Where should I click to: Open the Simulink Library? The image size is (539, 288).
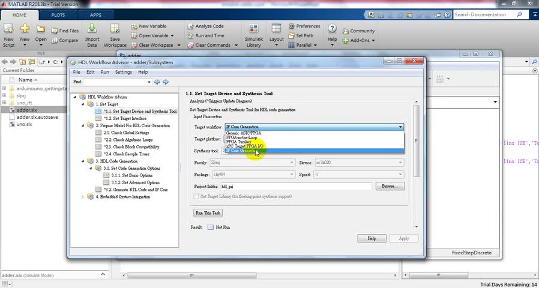tap(254, 36)
